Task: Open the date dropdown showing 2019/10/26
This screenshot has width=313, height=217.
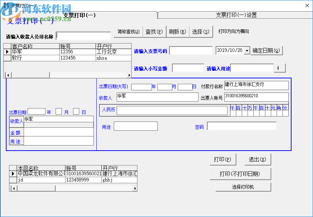Action: (247, 50)
